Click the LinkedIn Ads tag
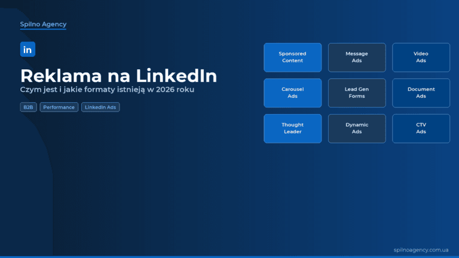The height and width of the screenshot is (258, 459). 100,107
